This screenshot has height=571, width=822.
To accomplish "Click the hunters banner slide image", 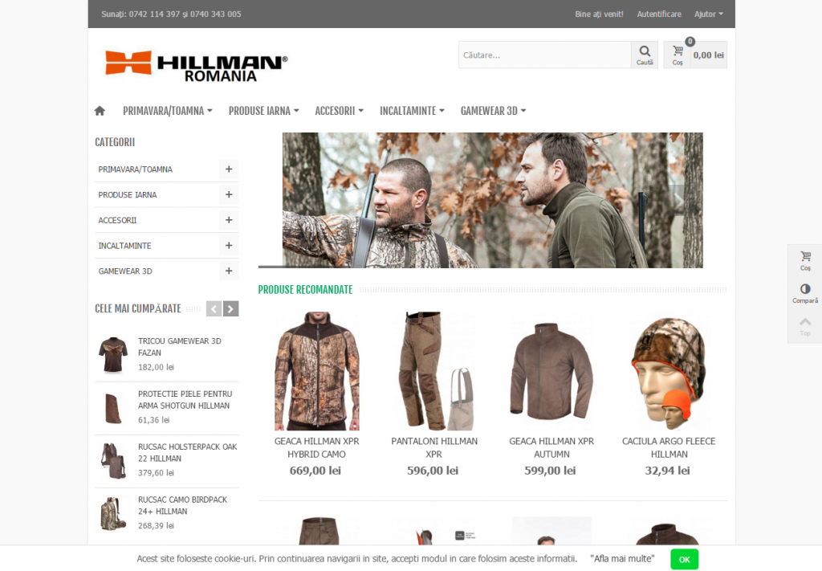I will pos(492,200).
